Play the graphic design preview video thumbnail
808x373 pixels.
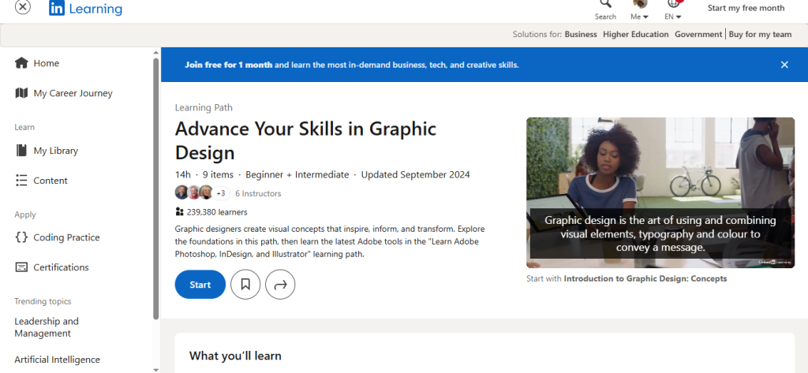tap(660, 192)
